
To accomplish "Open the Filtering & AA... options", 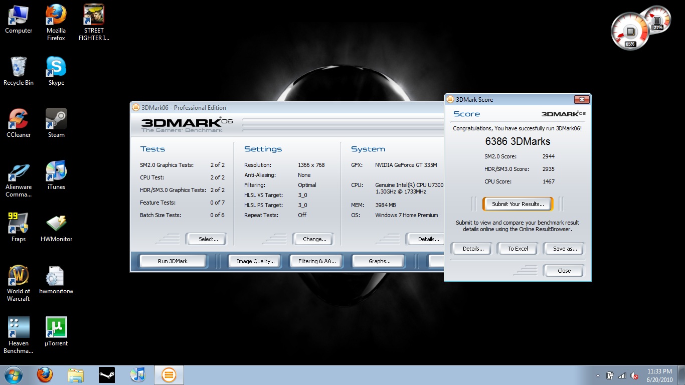I will (x=317, y=261).
